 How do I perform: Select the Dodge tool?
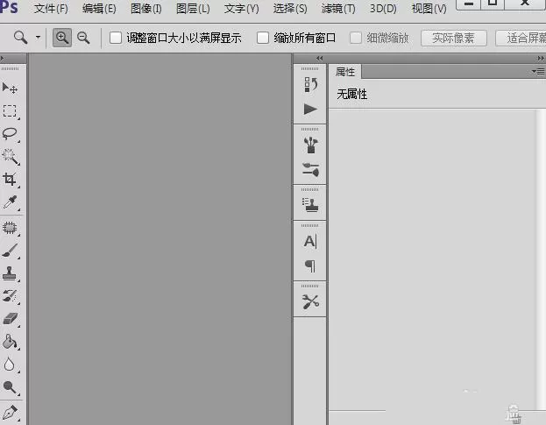pos(10,387)
